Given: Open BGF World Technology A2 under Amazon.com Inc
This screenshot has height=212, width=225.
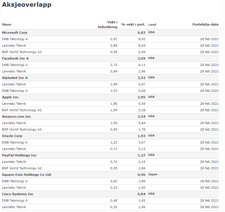Looking at the screenshot, I should pyautogui.click(x=22, y=129).
